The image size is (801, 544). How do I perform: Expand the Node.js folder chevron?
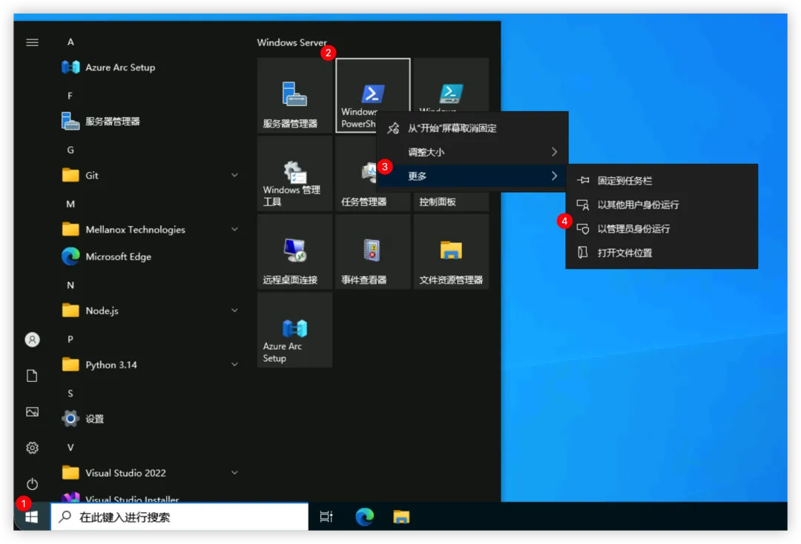click(x=234, y=311)
